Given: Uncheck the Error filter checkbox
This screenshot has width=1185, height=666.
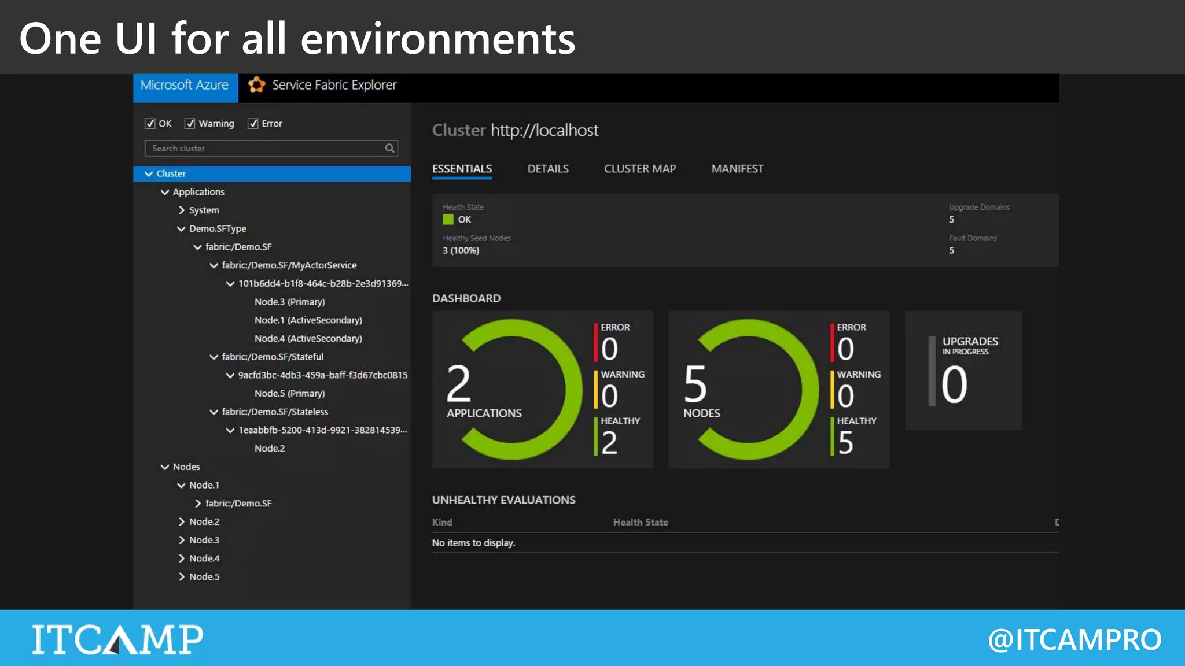Looking at the screenshot, I should pos(253,123).
